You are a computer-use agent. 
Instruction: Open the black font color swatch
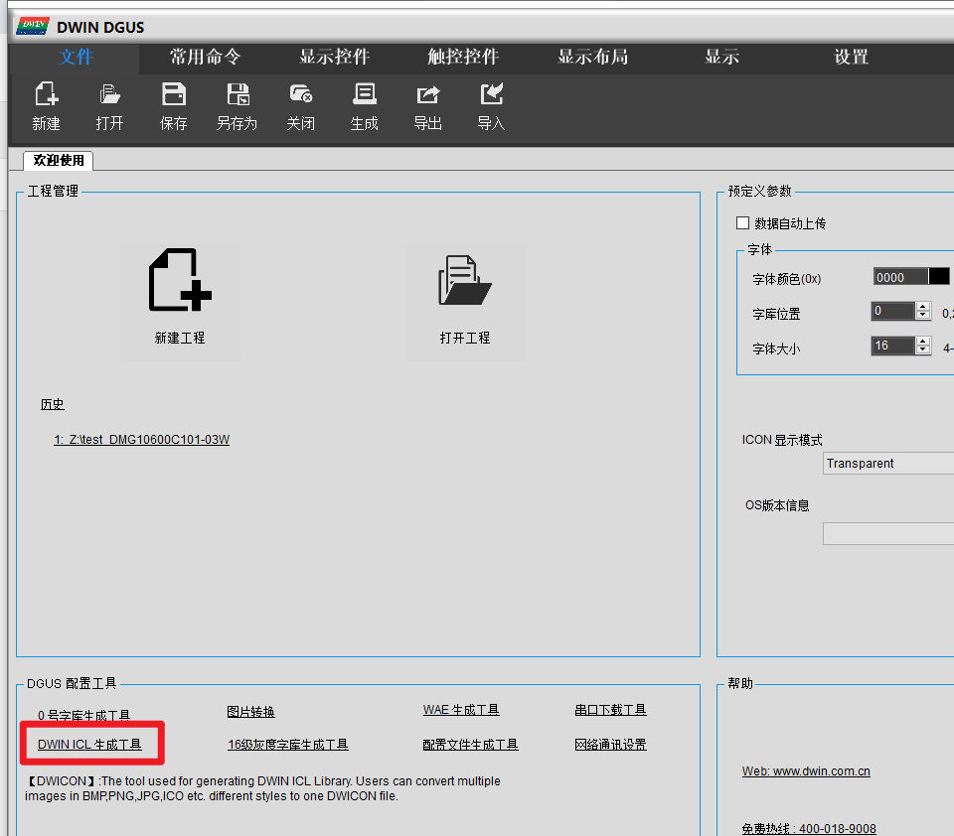[939, 277]
